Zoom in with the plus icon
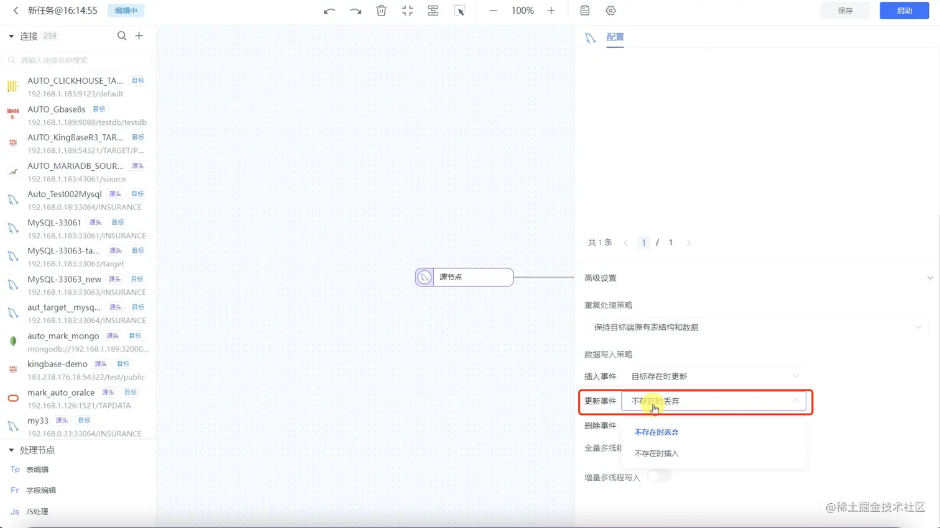Viewport: 940px width, 528px height. pos(551,11)
